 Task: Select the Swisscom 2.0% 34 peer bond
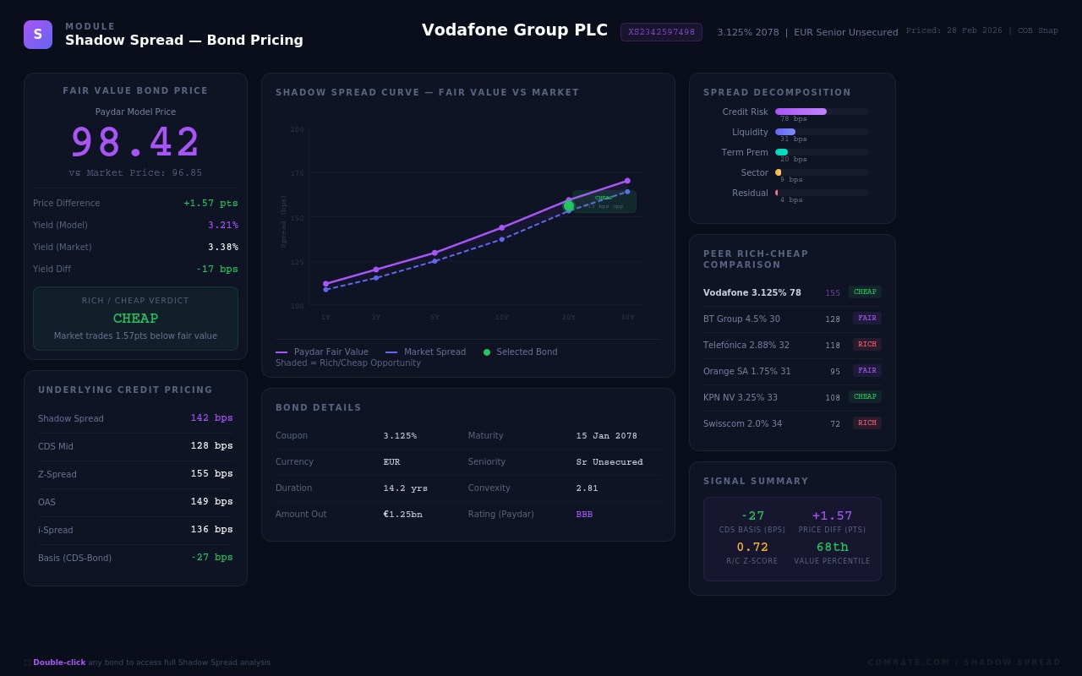(792, 423)
